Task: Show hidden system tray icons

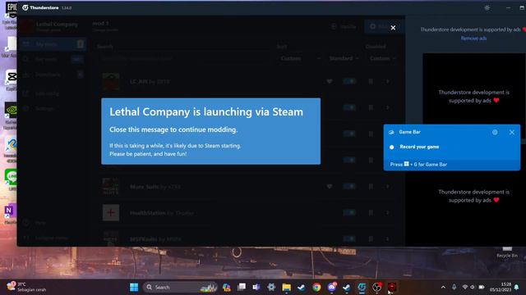Action: [x=443, y=287]
